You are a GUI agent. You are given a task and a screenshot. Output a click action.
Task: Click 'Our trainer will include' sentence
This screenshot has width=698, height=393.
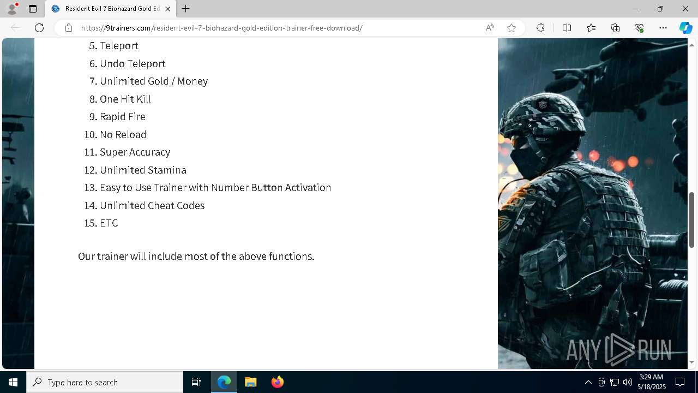coord(196,257)
